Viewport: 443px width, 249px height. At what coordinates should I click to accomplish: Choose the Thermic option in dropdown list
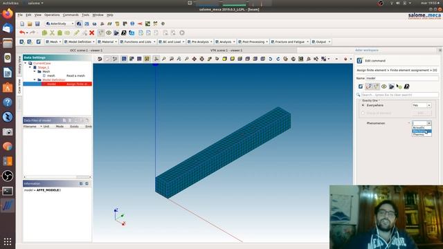(x=422, y=135)
